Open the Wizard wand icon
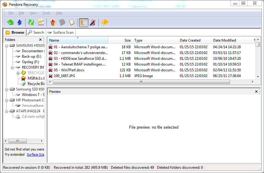Viewport: 264px width, 173px height. point(93,22)
